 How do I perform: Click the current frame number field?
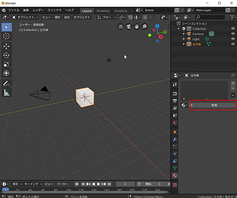pos(126,184)
